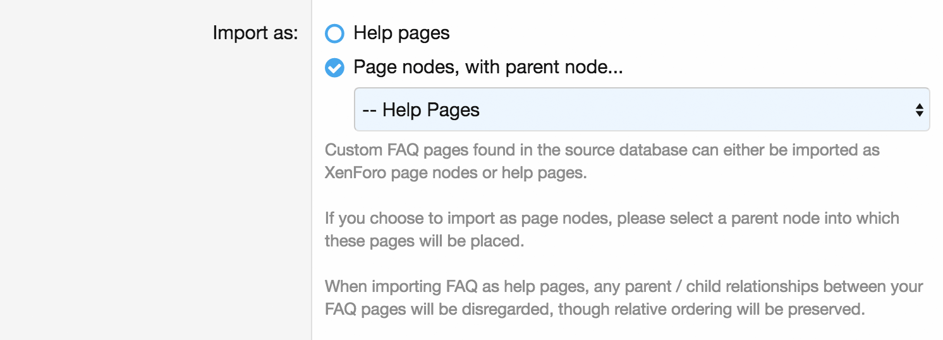The image size is (943, 340).
Task: Click the "Help pages" option label text
Action: click(x=401, y=33)
